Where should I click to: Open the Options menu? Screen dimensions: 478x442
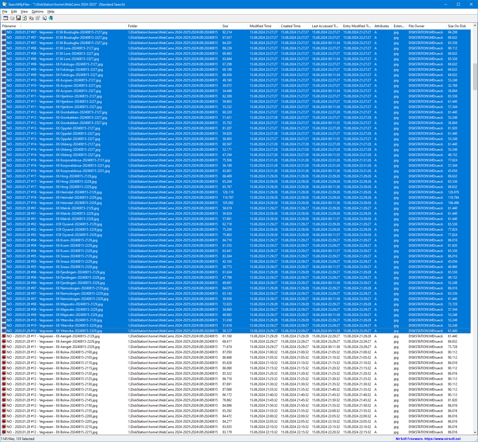(x=37, y=12)
